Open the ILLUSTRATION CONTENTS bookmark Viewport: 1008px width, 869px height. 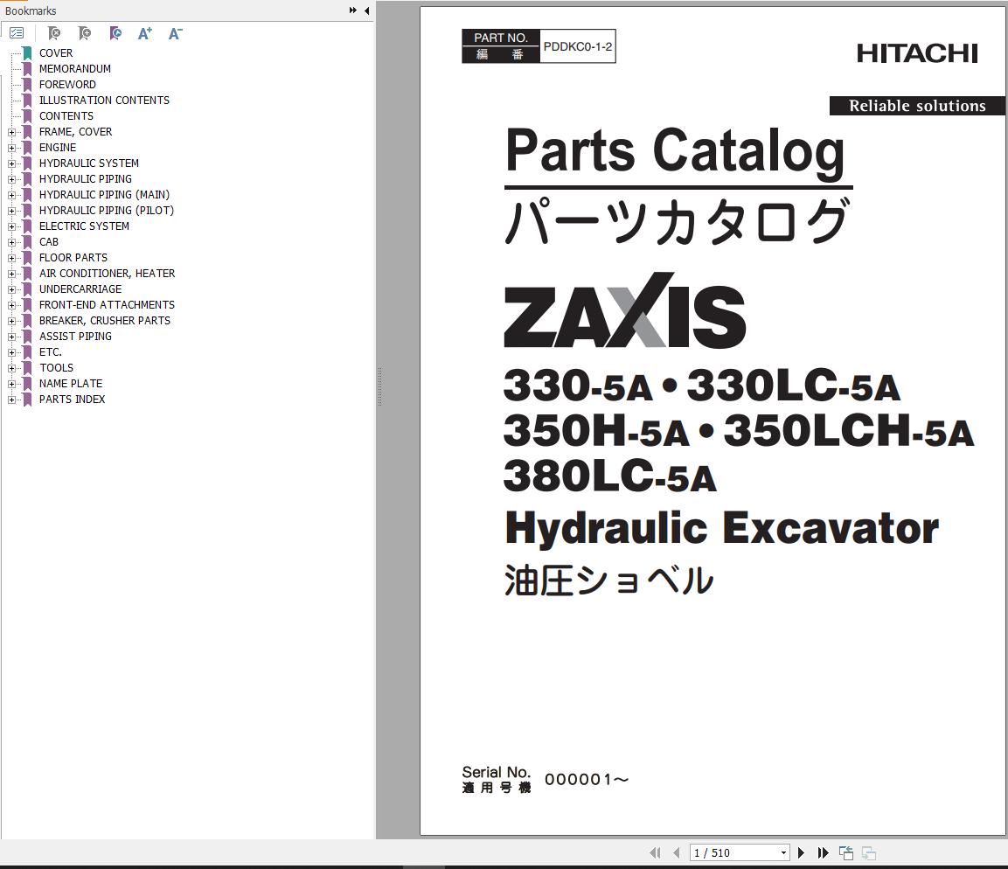point(104,101)
